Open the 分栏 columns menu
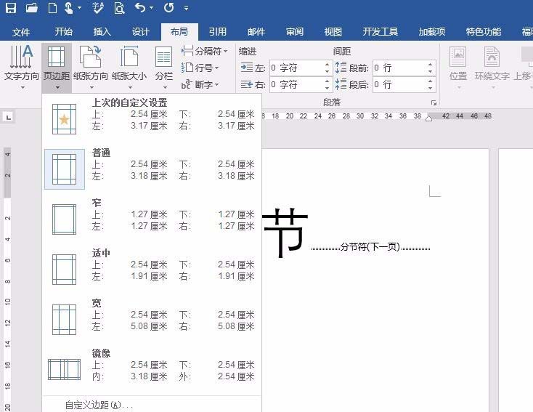The image size is (533, 412). point(164,67)
